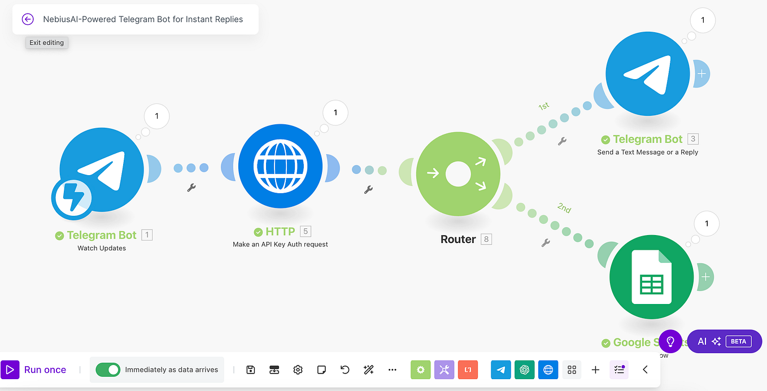Screen dimensions: 767x391
Task: Expand the scenario checklist panel icon
Action: click(619, 370)
